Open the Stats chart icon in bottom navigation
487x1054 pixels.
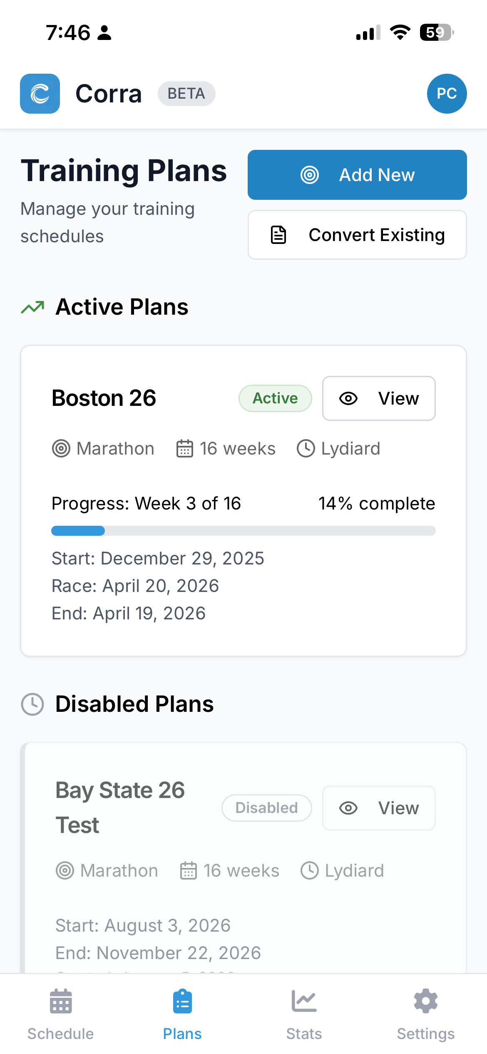pyautogui.click(x=304, y=1002)
